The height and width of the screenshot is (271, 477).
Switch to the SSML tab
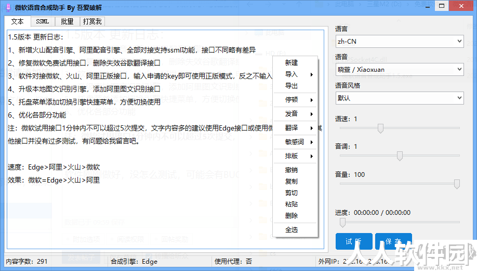(42, 22)
